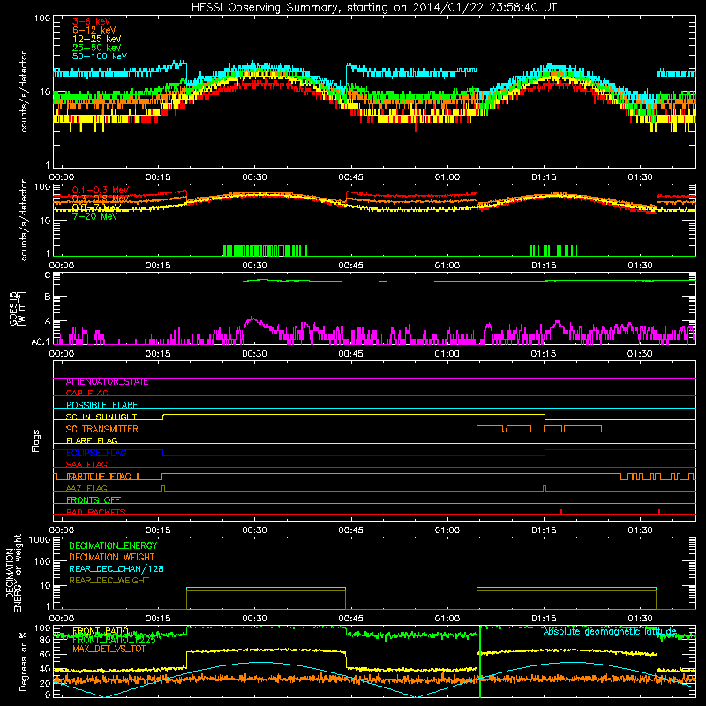The image size is (706, 706).
Task: Click the yellow FRONT_RATIO legend label
Action: point(101,631)
